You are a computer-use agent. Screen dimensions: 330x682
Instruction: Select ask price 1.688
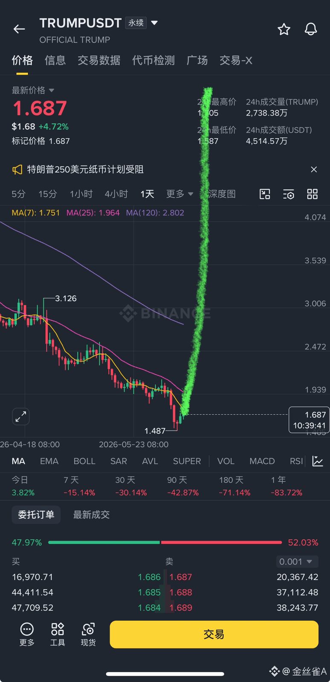[181, 592]
